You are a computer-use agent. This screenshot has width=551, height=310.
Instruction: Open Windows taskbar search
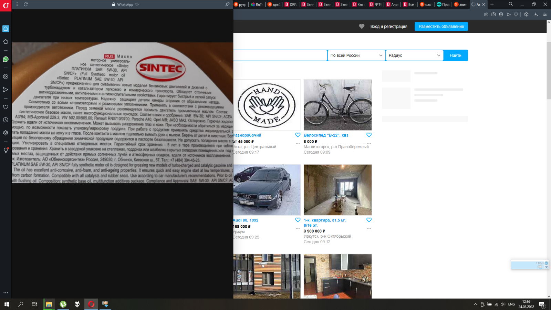[x=21, y=304]
